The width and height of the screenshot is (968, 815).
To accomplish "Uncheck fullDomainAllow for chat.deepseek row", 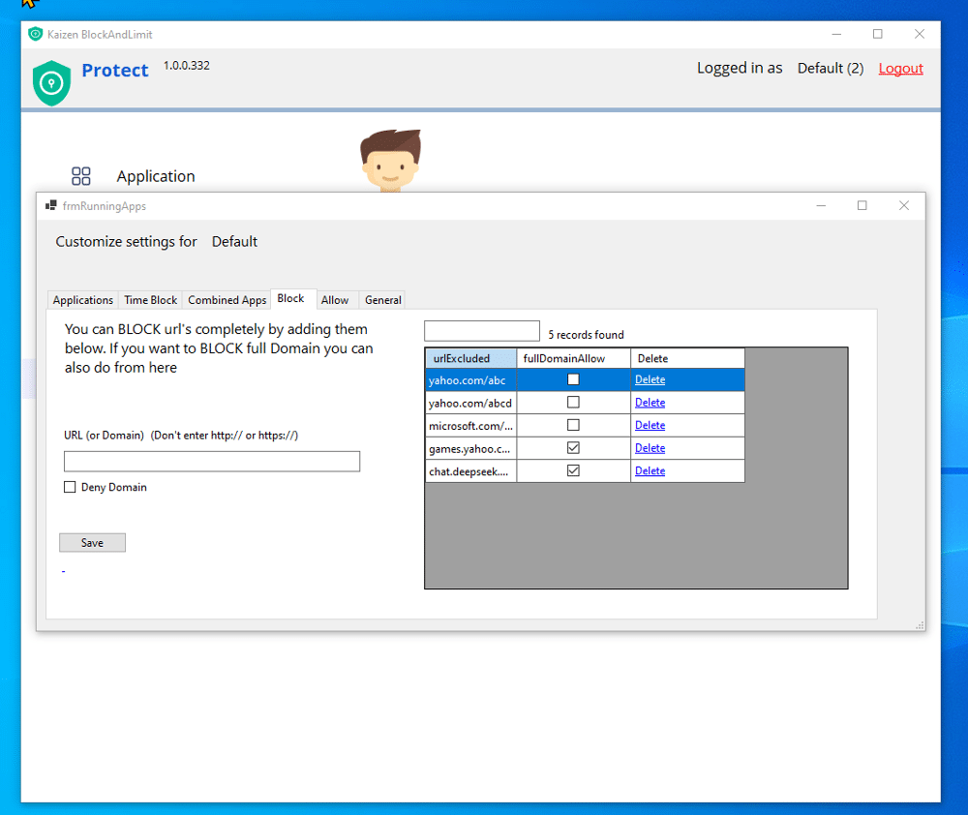I will click(573, 471).
